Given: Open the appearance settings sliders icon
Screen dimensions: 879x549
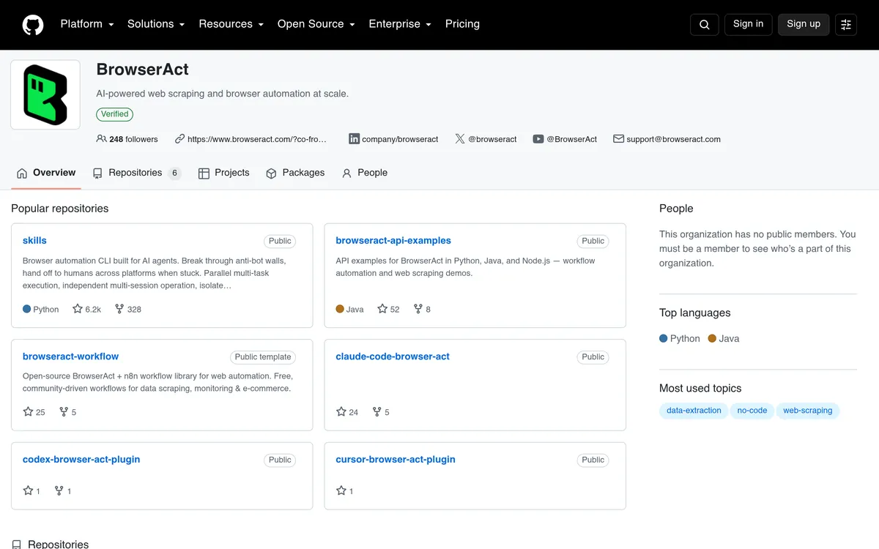Looking at the screenshot, I should coord(846,24).
